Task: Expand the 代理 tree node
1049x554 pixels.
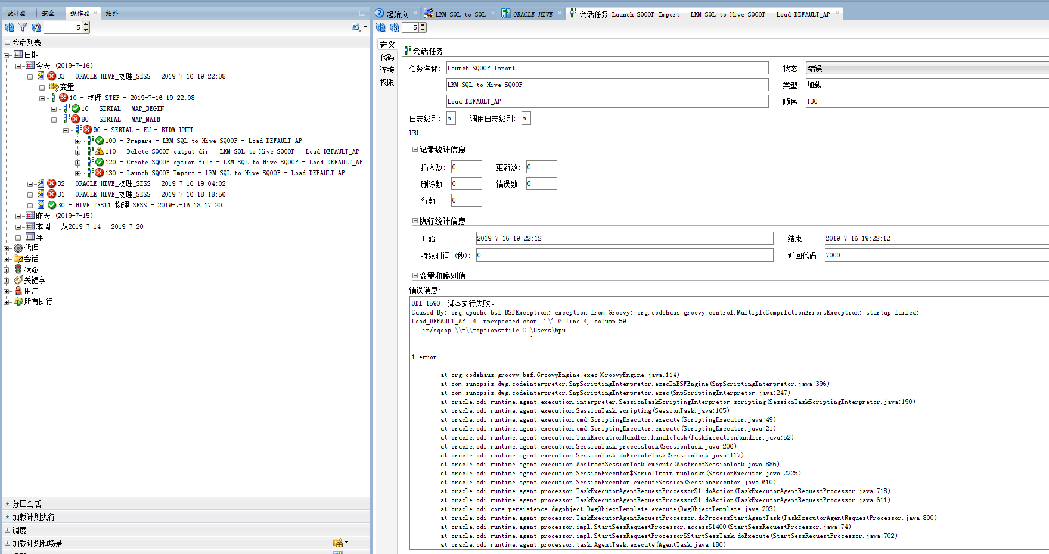Action: point(7,248)
